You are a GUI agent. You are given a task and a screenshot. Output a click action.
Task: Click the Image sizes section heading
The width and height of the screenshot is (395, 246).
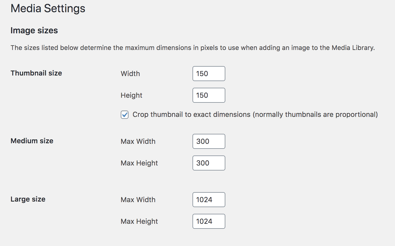tap(34, 30)
